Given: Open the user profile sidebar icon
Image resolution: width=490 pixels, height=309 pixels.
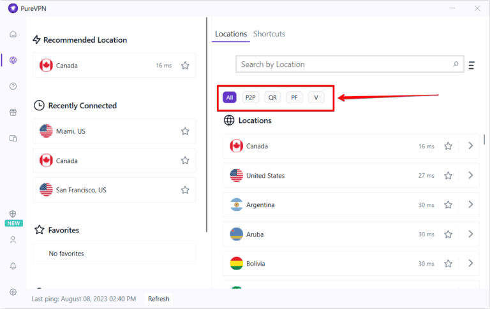Looking at the screenshot, I should pos(13,240).
